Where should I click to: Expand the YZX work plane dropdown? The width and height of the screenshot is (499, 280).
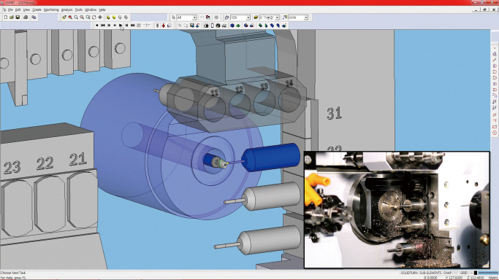240,17
